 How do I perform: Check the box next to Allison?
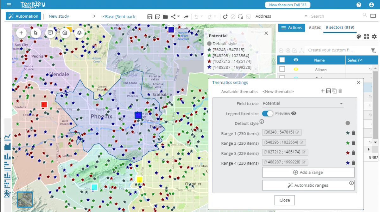click(x=282, y=69)
